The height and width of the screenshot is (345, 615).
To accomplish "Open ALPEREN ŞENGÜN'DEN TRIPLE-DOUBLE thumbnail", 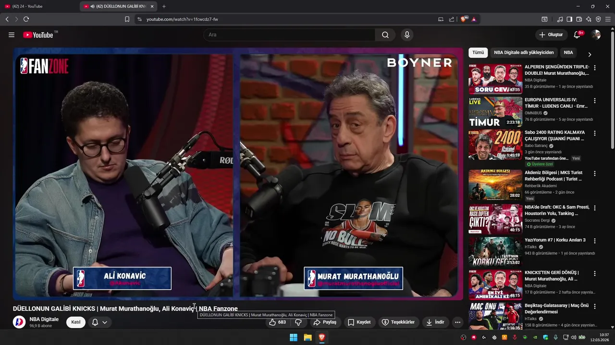I will (x=495, y=79).
